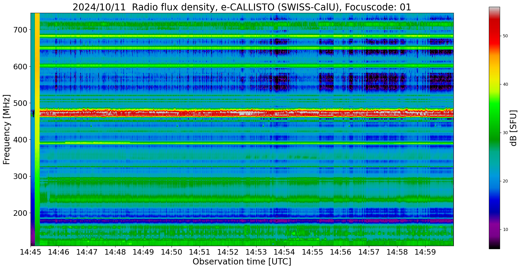Click the 14:50 time tick label
The height and width of the screenshot is (269, 521).
pyautogui.click(x=172, y=252)
